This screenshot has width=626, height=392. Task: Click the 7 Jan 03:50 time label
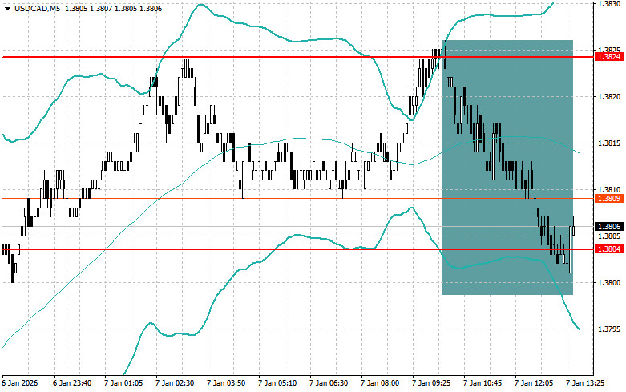point(226,383)
